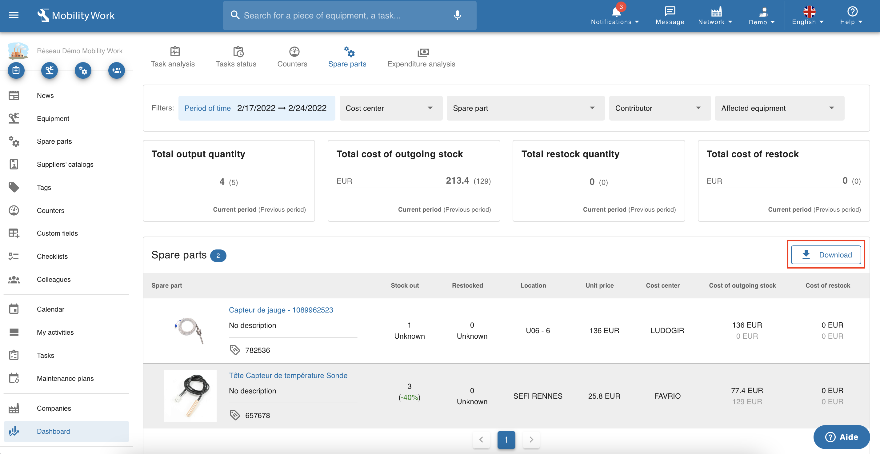The width and height of the screenshot is (880, 454).
Task: Open the English language dropdown
Action: point(808,16)
